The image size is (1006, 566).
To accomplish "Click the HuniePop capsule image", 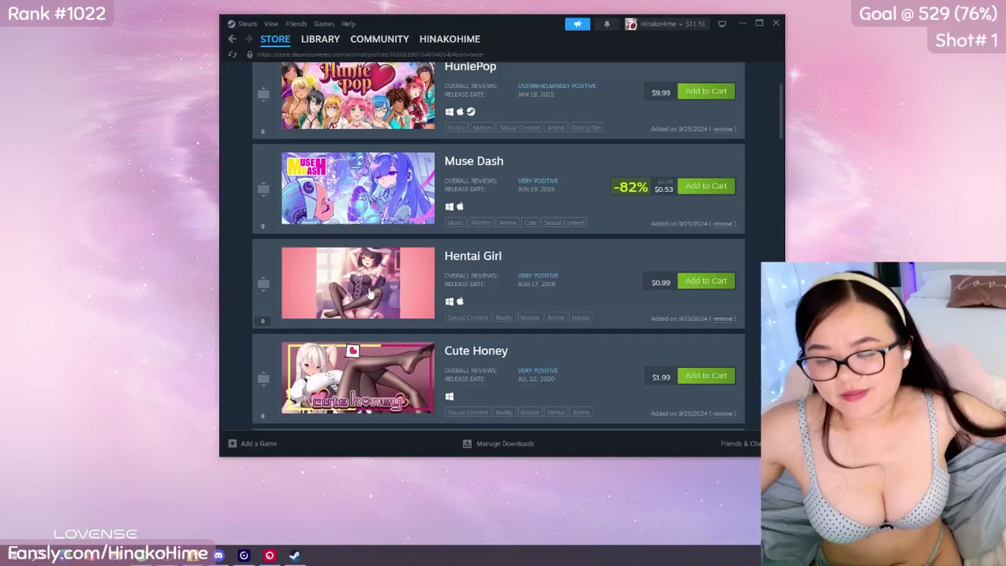I will tap(358, 95).
